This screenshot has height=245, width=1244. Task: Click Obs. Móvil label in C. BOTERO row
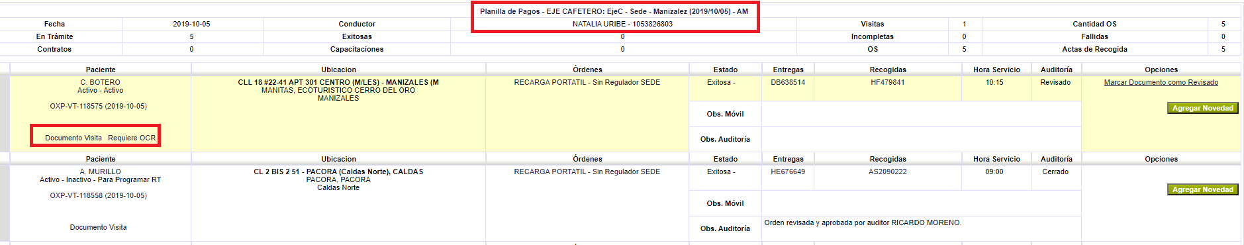(x=725, y=114)
